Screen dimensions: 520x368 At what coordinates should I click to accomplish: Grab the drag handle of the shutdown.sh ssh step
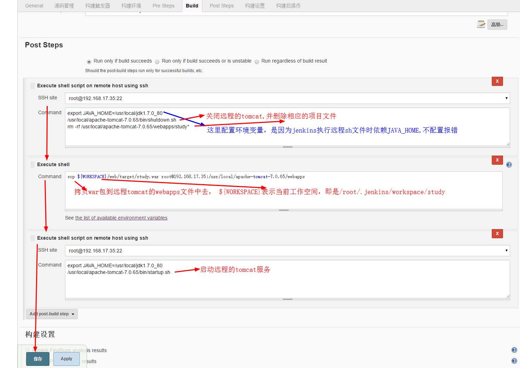32,86
